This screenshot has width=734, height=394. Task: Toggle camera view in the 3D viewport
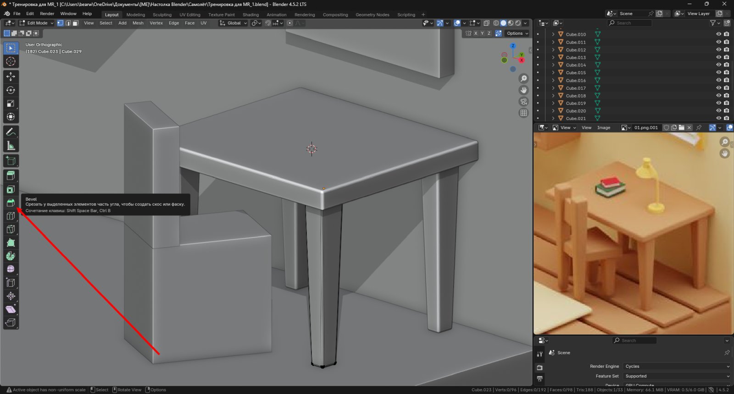tap(523, 102)
